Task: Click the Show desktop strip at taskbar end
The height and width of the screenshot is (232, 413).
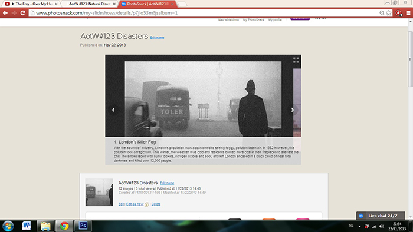Action: point(411,226)
